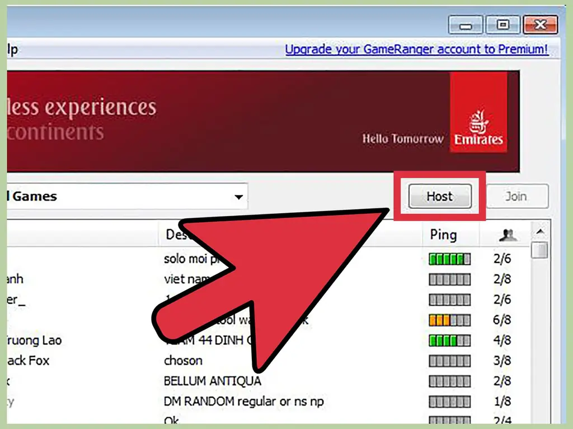Select the green ping bar for the 4/8 room
Screen dimensions: 573x429
[449, 341]
